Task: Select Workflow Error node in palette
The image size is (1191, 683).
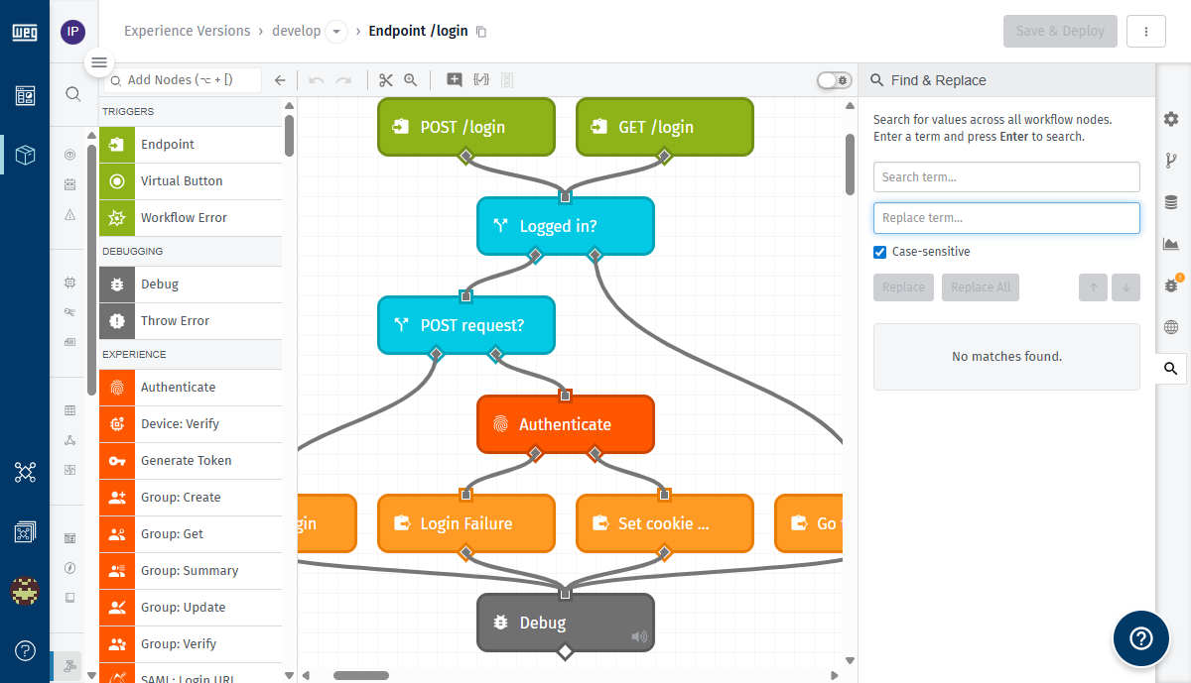Action: [191, 218]
